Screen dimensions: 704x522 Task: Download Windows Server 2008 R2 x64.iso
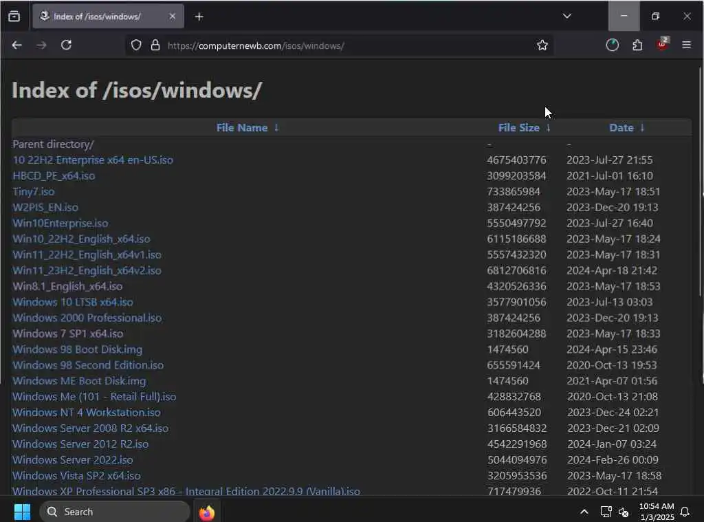[90, 428]
